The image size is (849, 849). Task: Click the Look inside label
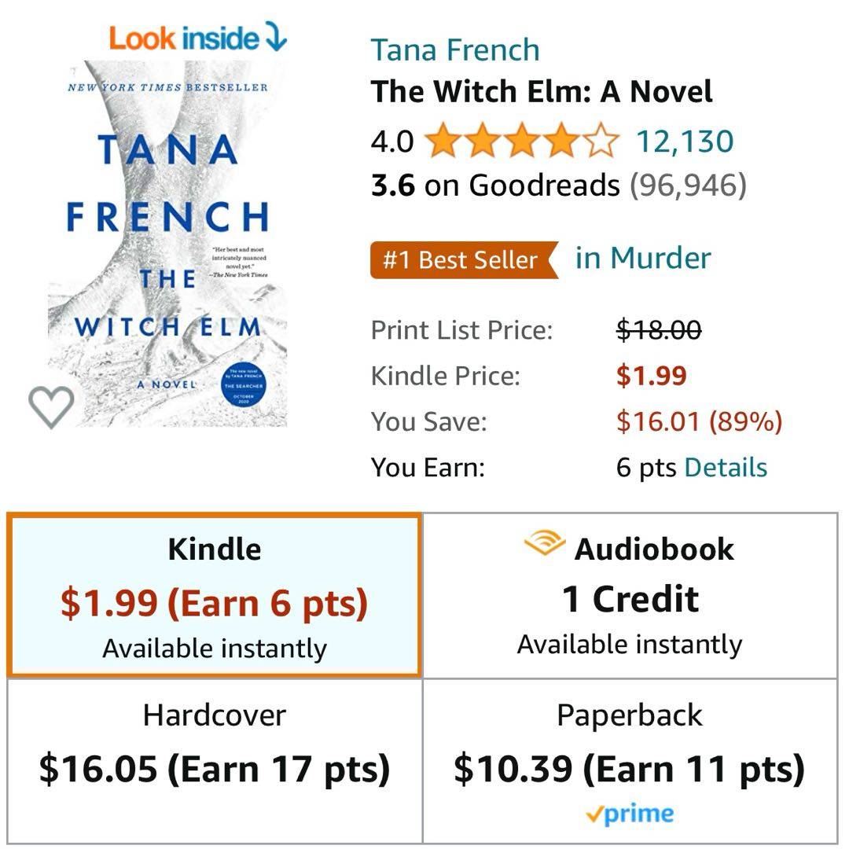(x=183, y=38)
